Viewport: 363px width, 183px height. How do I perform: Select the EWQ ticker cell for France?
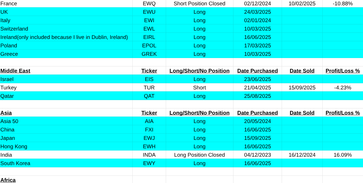[149, 4]
